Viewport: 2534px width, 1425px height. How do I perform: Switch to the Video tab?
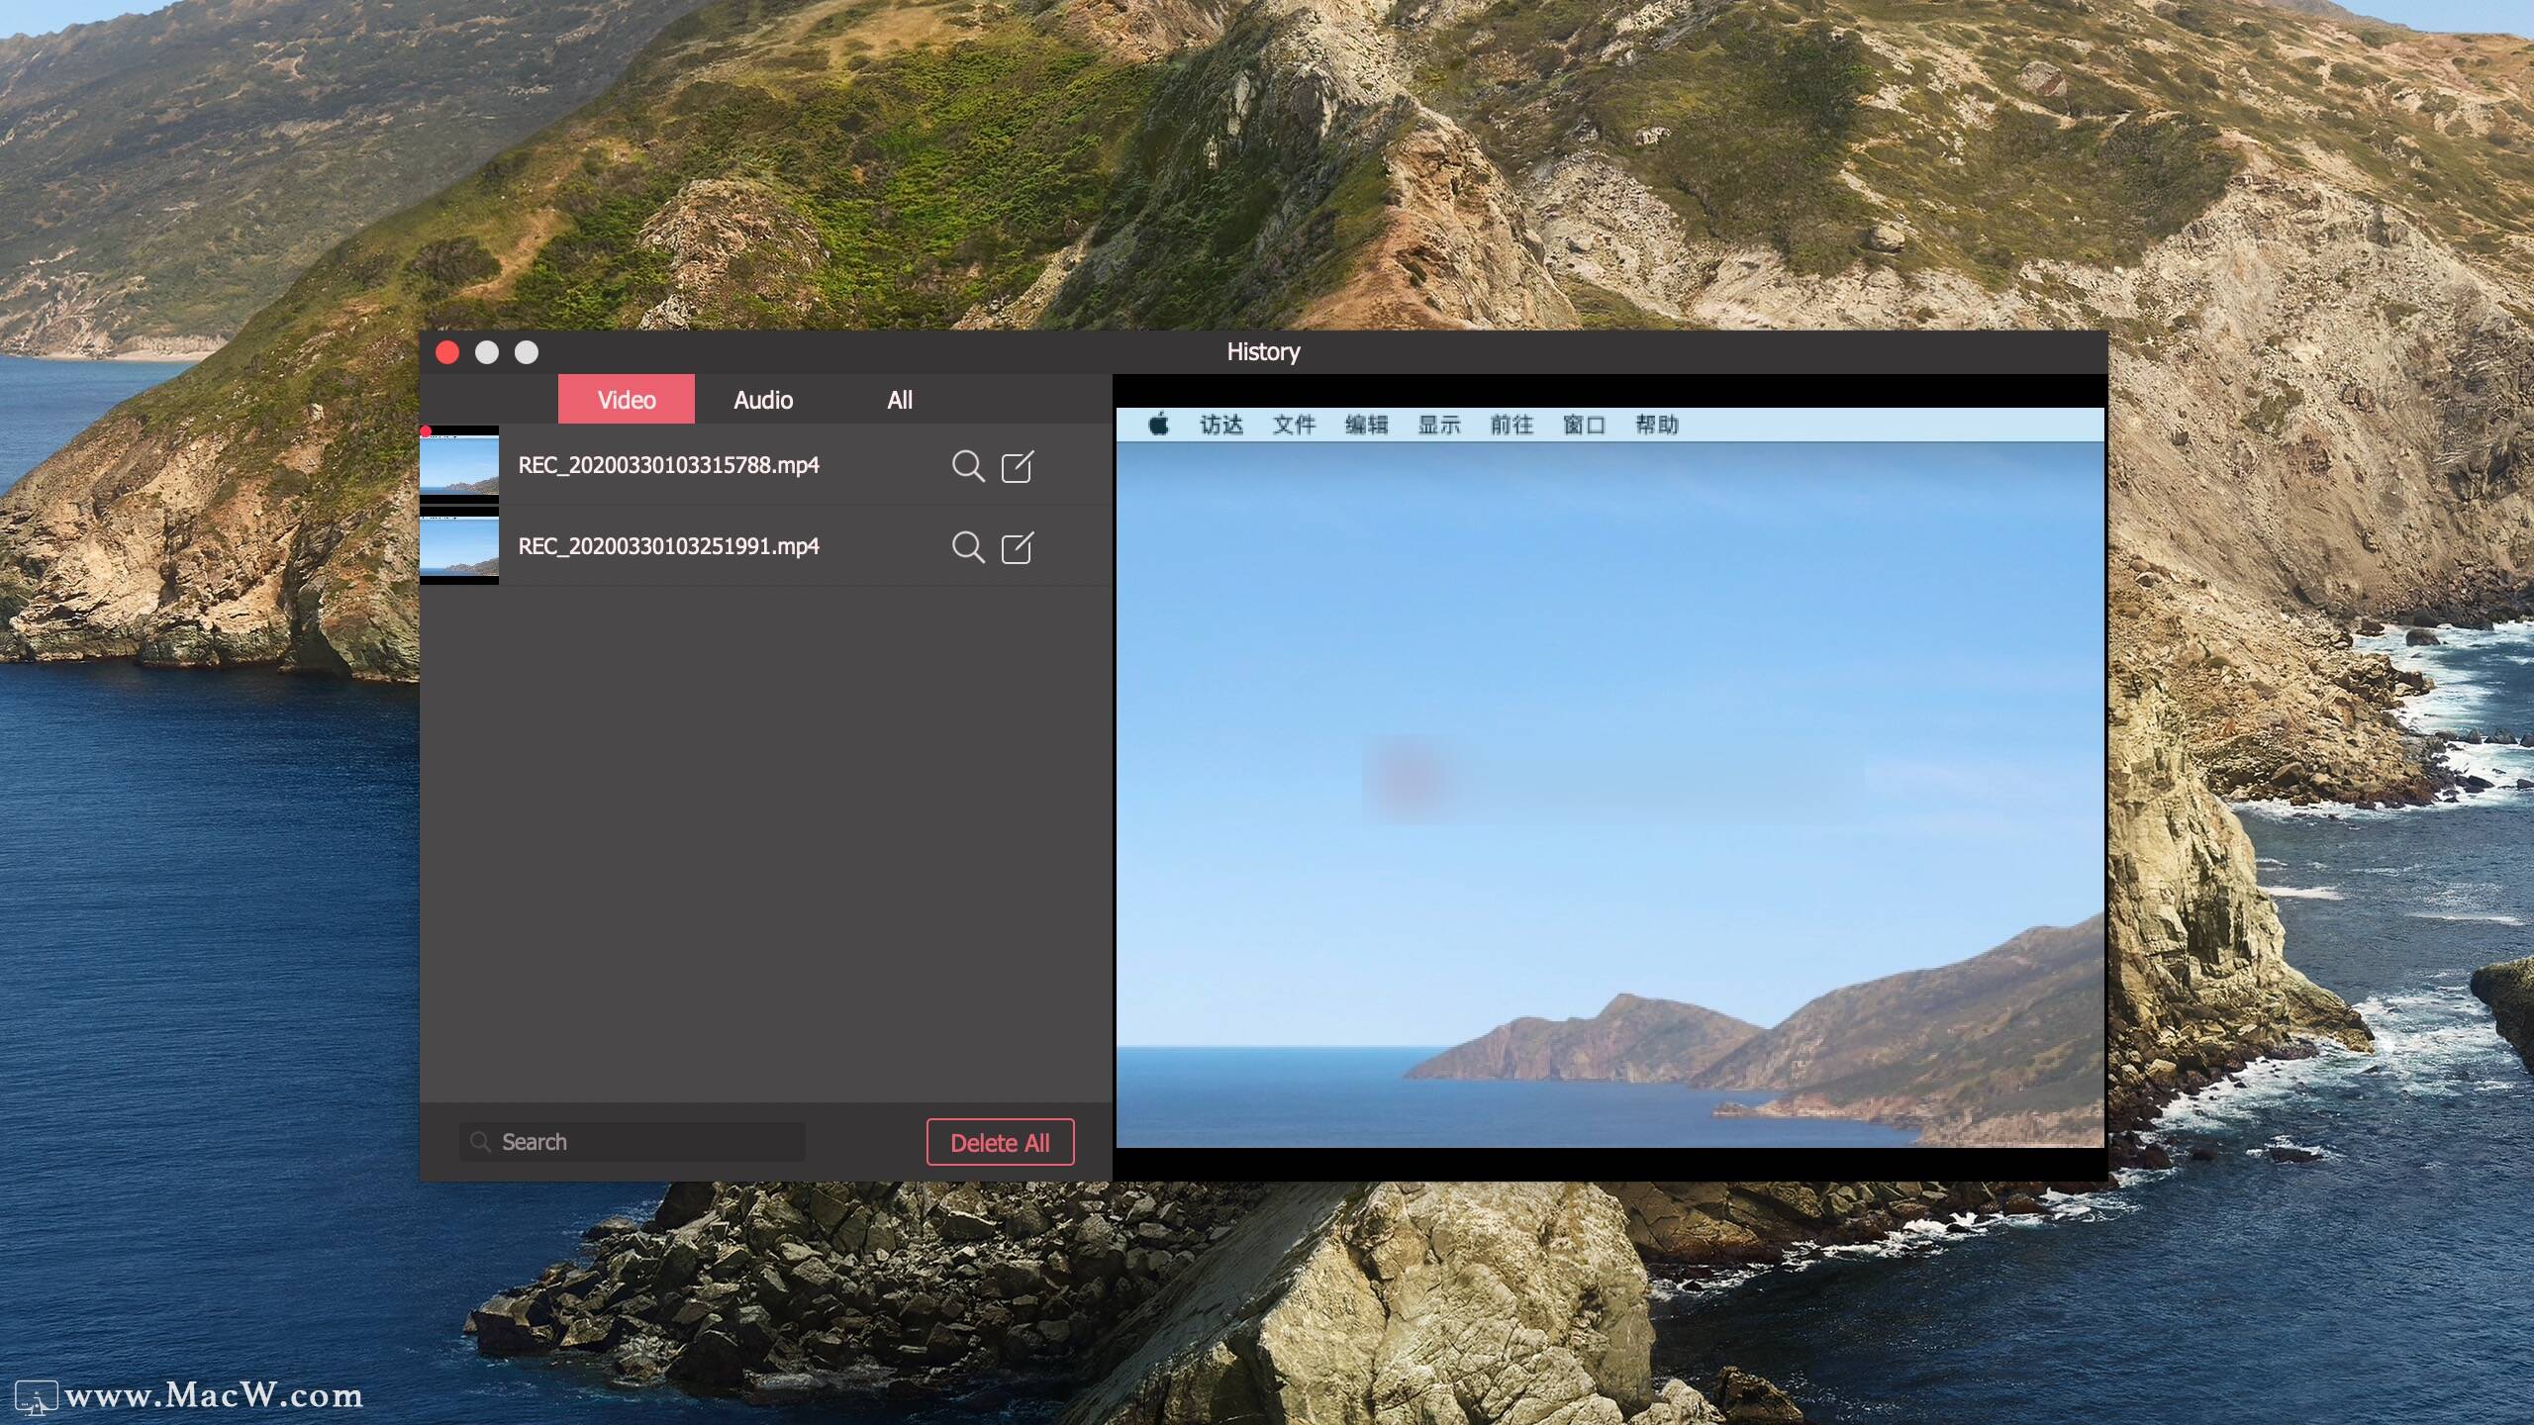[627, 399]
